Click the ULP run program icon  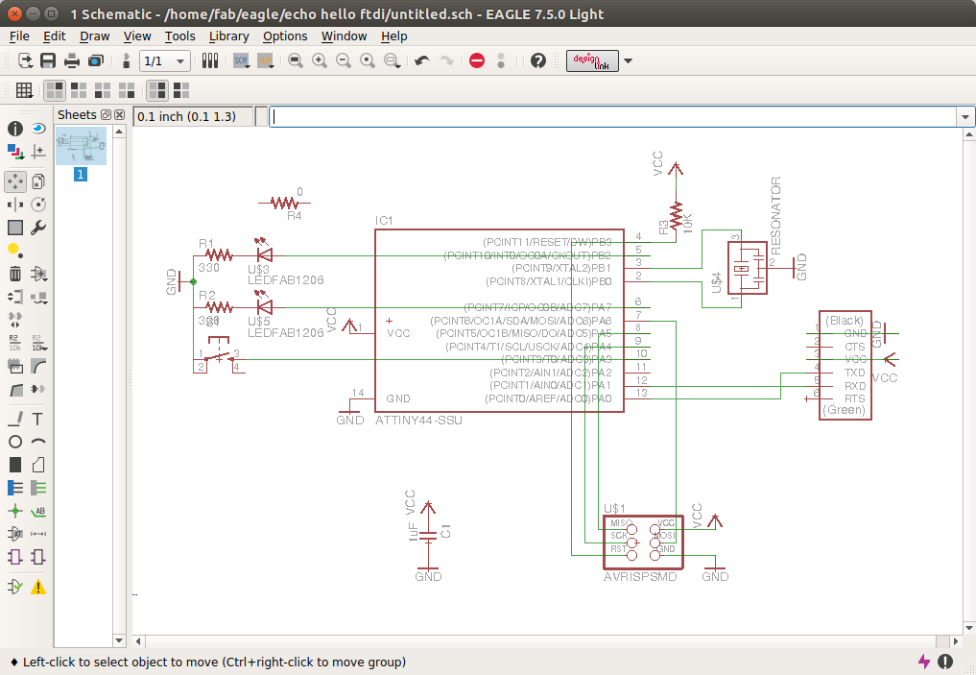(266, 60)
